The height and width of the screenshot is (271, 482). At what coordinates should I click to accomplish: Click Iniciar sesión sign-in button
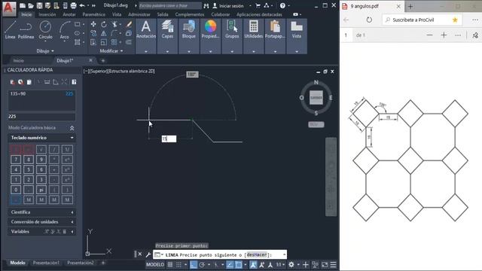tap(229, 5)
